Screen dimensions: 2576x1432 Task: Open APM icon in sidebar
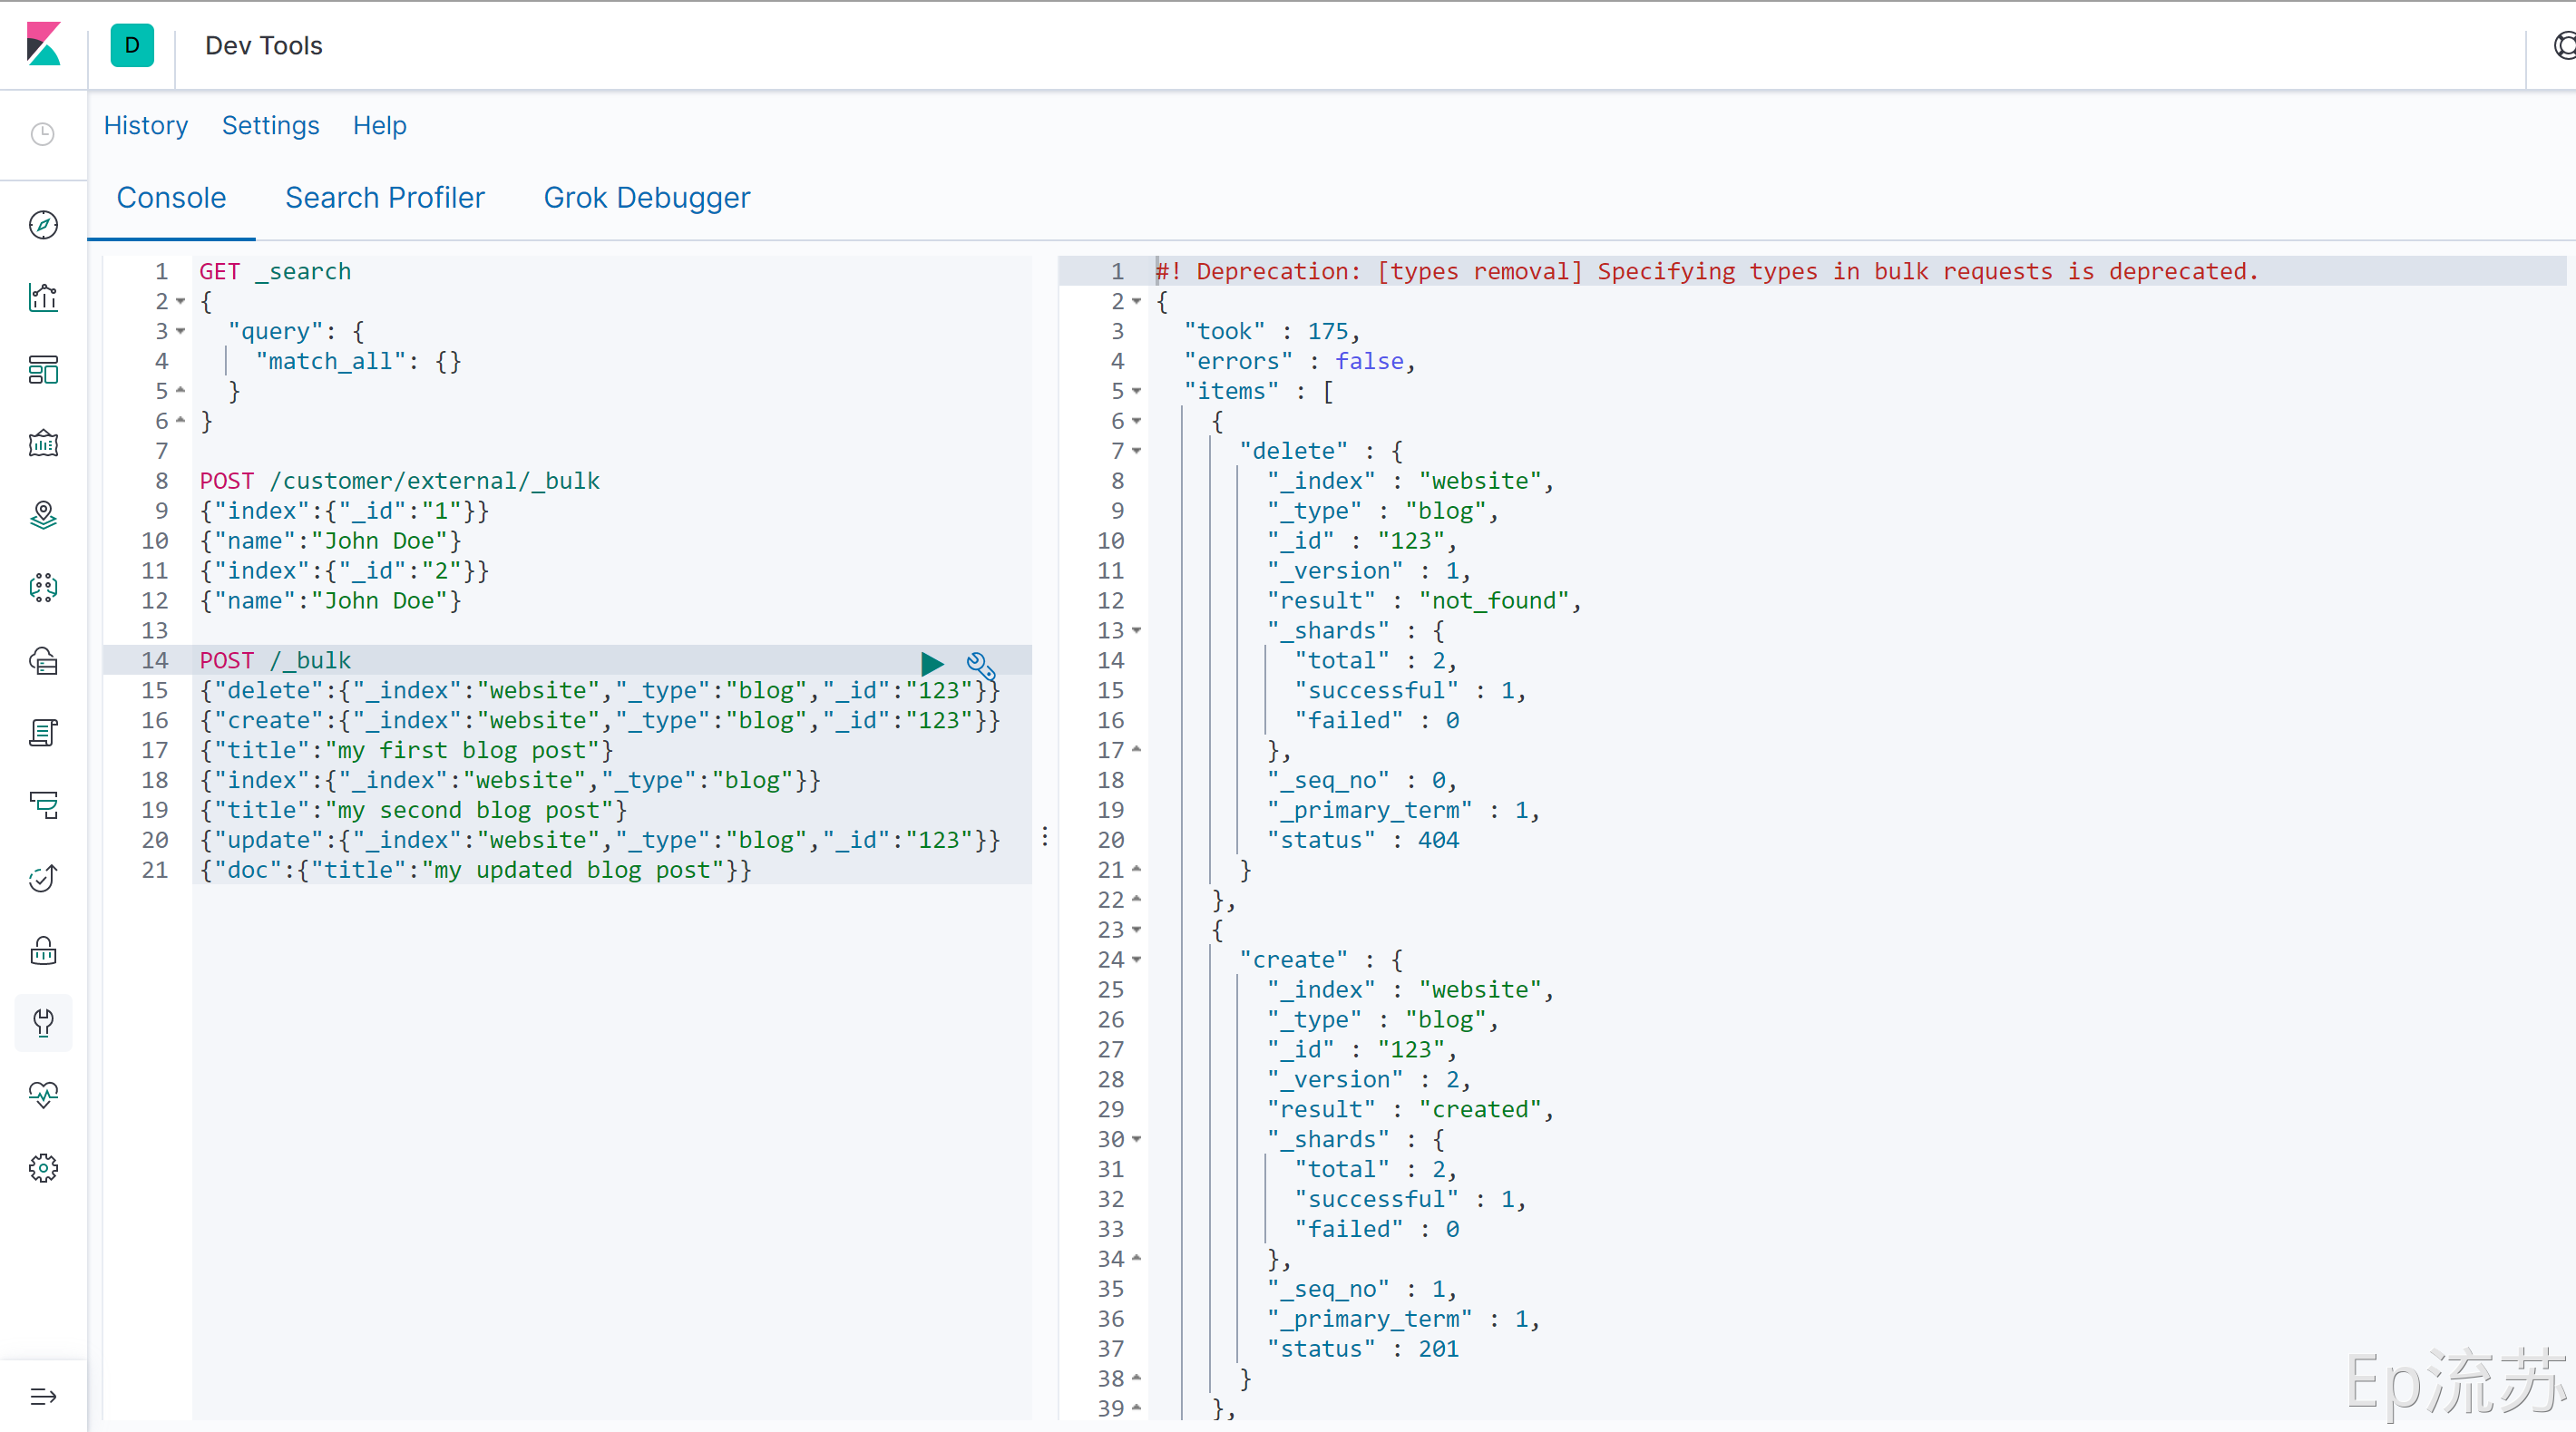(43, 805)
